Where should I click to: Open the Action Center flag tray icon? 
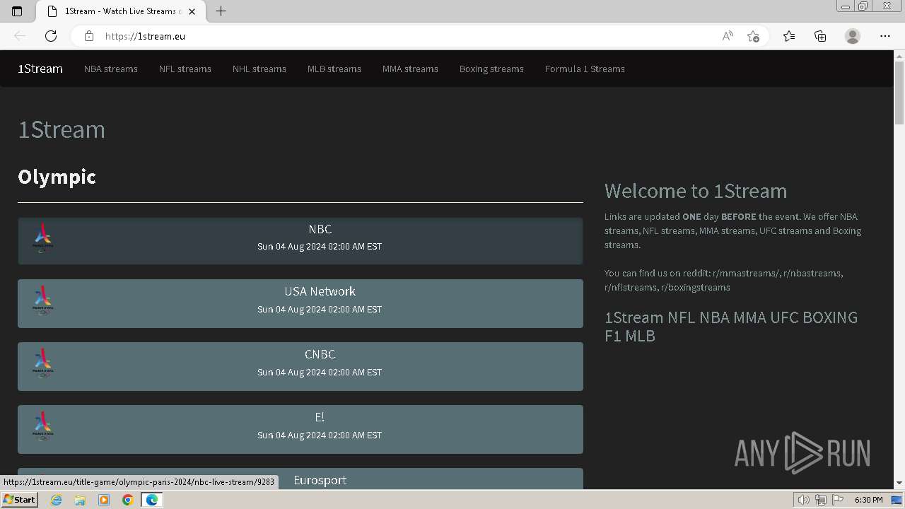pos(838,500)
